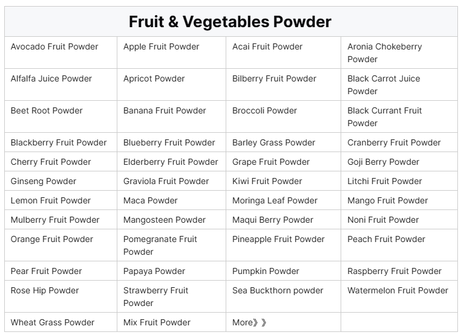
Task: Click Blueberry Fruit Powder
Action: click(169, 142)
